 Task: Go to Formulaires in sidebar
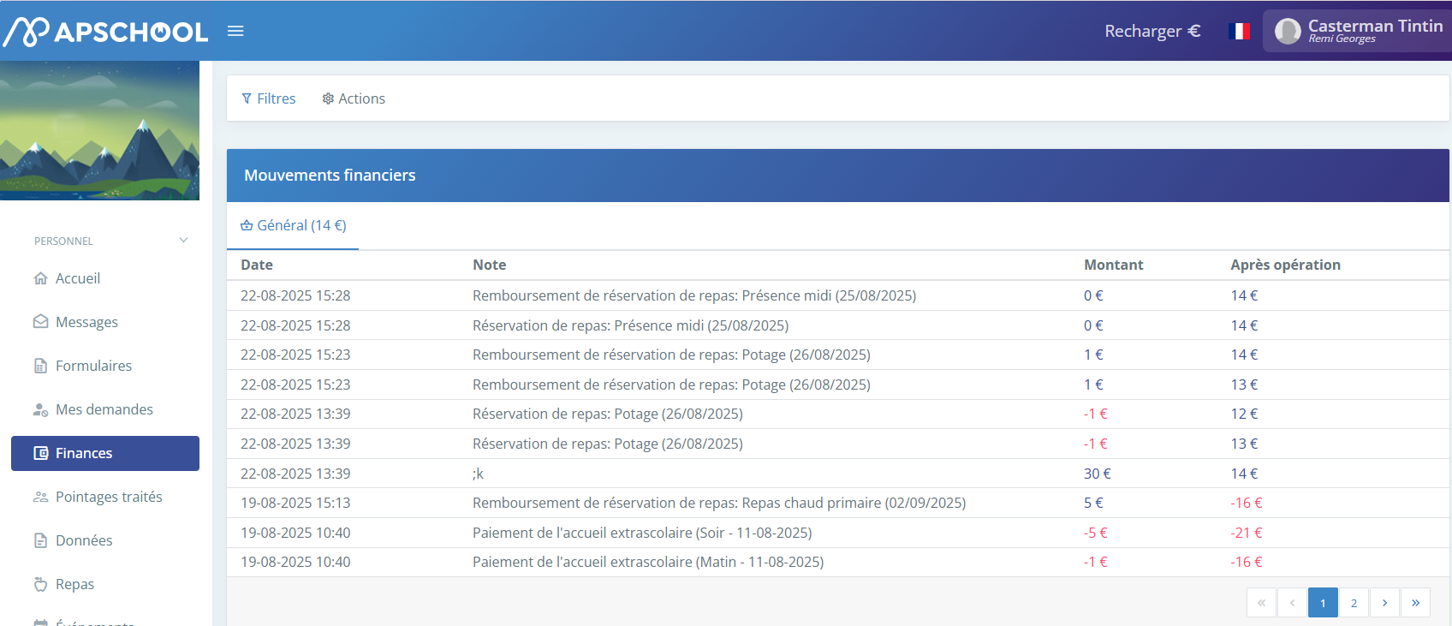(x=93, y=366)
